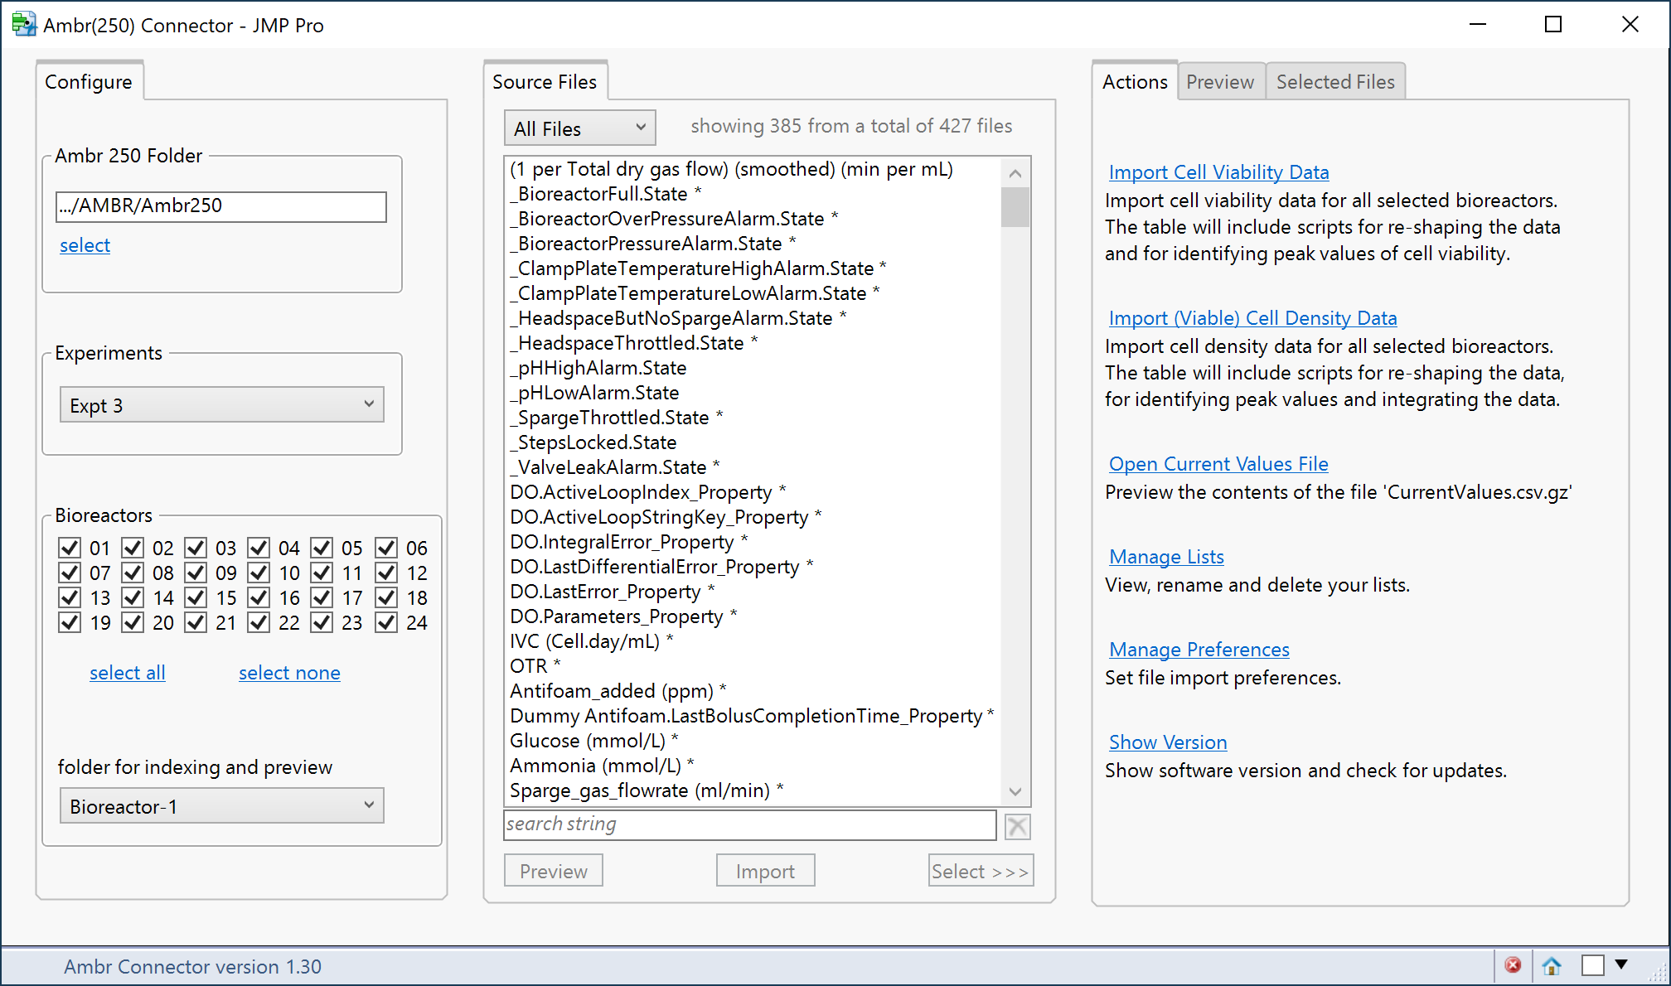The image size is (1671, 986).
Task: Open the Expt 3 experiments dropdown
Action: point(222,405)
